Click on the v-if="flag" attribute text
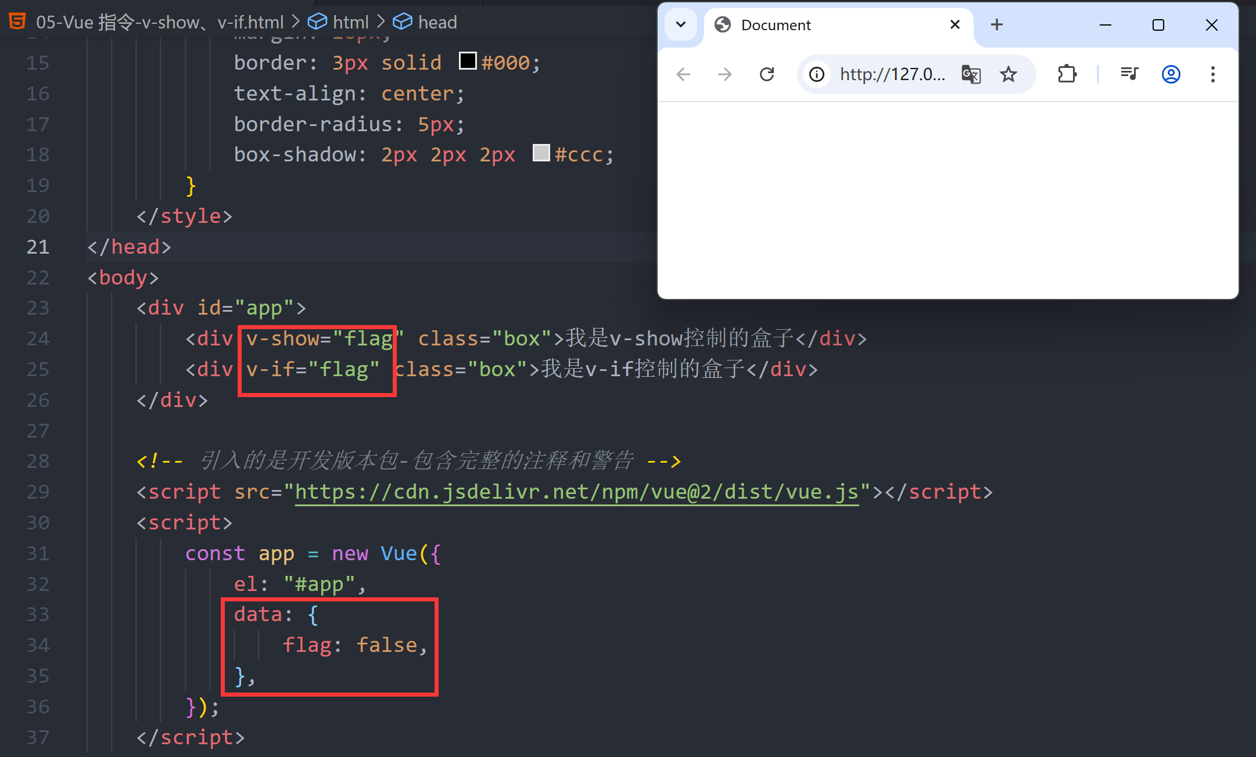Image resolution: width=1256 pixels, height=757 pixels. 313,369
